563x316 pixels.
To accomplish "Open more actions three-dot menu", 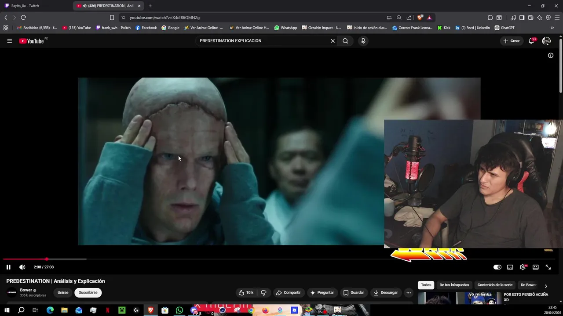I will tap(408, 292).
